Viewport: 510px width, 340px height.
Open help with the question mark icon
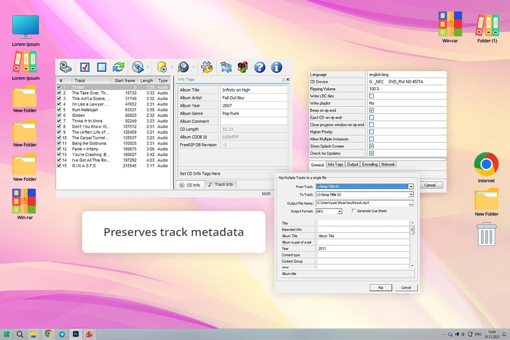259,67
